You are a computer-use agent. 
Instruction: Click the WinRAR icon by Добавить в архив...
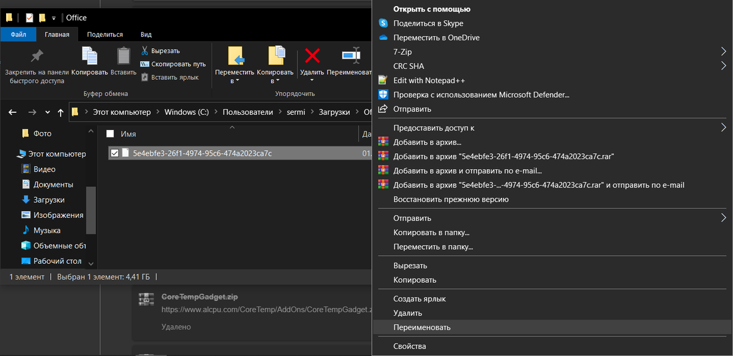[383, 142]
